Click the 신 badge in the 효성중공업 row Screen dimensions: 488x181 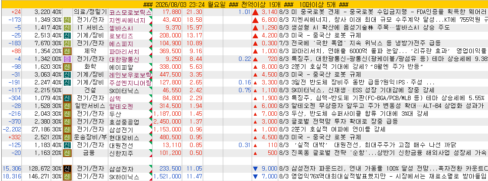[67, 121]
